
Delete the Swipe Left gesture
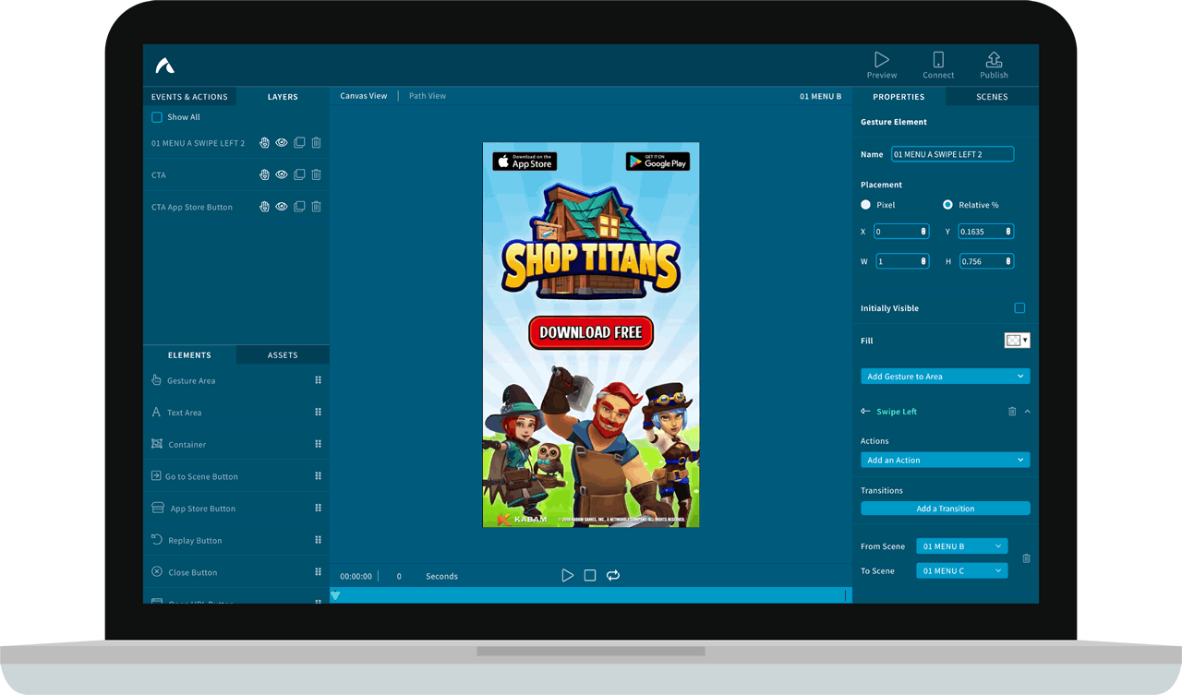click(x=1012, y=412)
